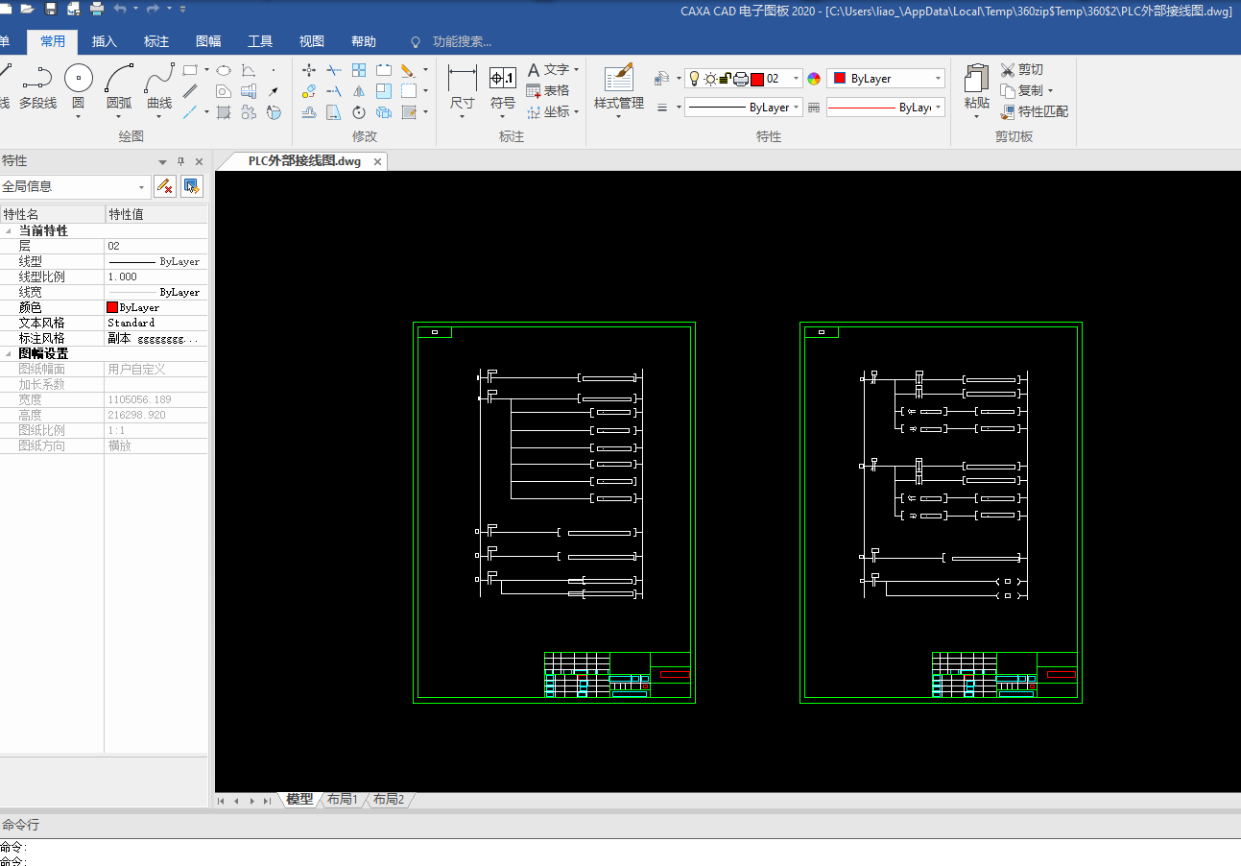Open the 样式管理 style manager
The height and width of the screenshot is (866, 1241).
(618, 79)
